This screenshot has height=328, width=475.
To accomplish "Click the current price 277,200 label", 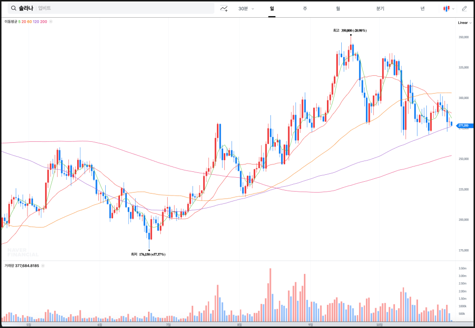I will (x=464, y=126).
